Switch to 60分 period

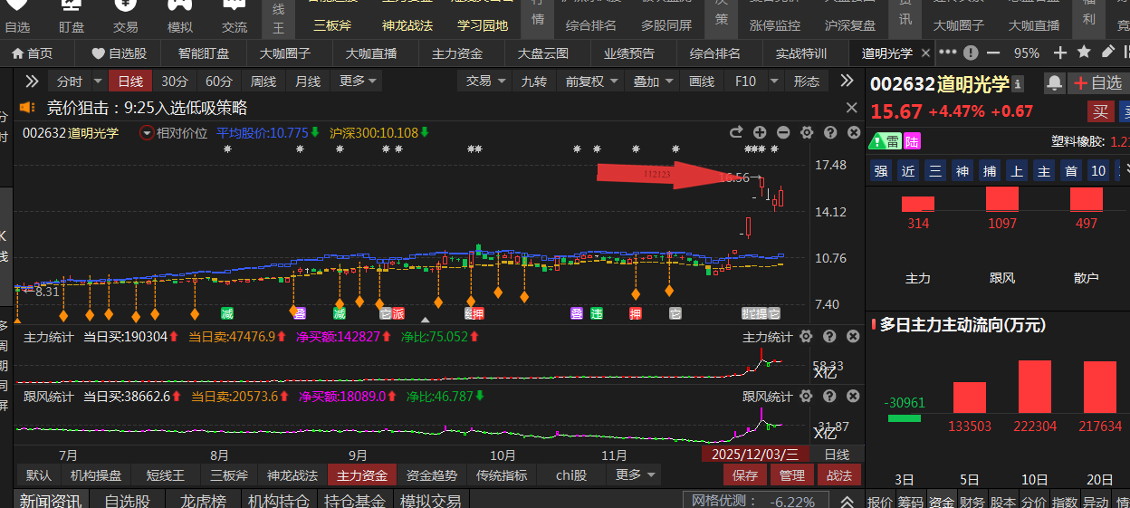tap(219, 81)
